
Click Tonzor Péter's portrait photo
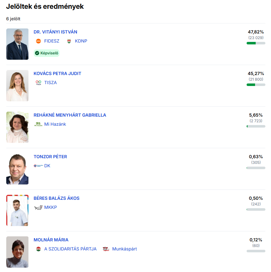tap(17, 169)
